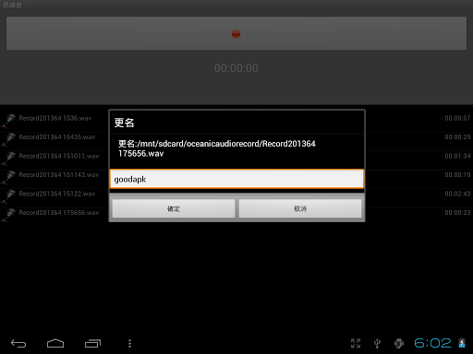Tap the USB connection status icon
Viewport: 473px width, 354px height.
pos(377,343)
